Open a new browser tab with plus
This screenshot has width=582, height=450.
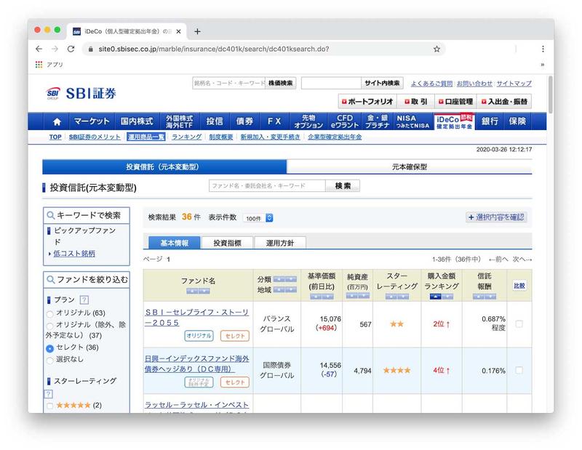pos(197,31)
